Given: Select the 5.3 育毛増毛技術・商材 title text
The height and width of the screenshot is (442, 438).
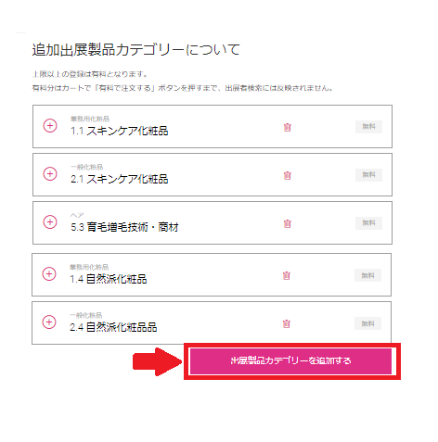Looking at the screenshot, I should click(124, 227).
